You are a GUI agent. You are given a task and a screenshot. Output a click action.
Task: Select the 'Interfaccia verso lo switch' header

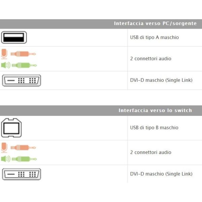(155, 110)
